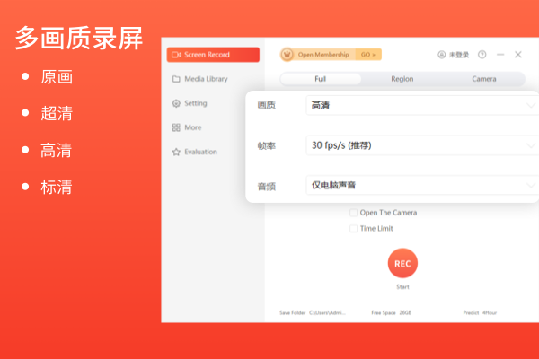Open help via question mark icon
Image resolution: width=539 pixels, height=359 pixels.
pyautogui.click(x=482, y=55)
